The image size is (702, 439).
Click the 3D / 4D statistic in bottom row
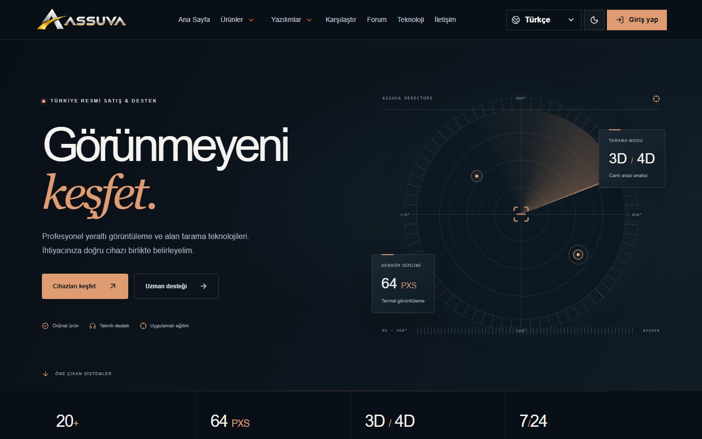[x=390, y=421]
